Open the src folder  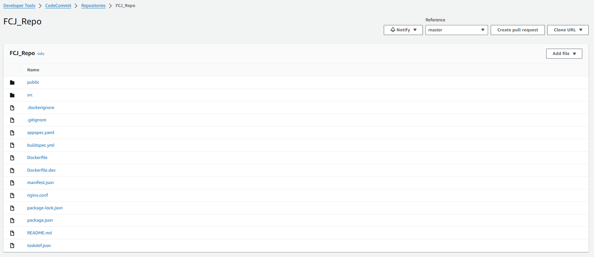30,95
